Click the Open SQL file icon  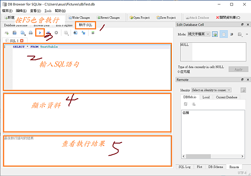[15, 33]
